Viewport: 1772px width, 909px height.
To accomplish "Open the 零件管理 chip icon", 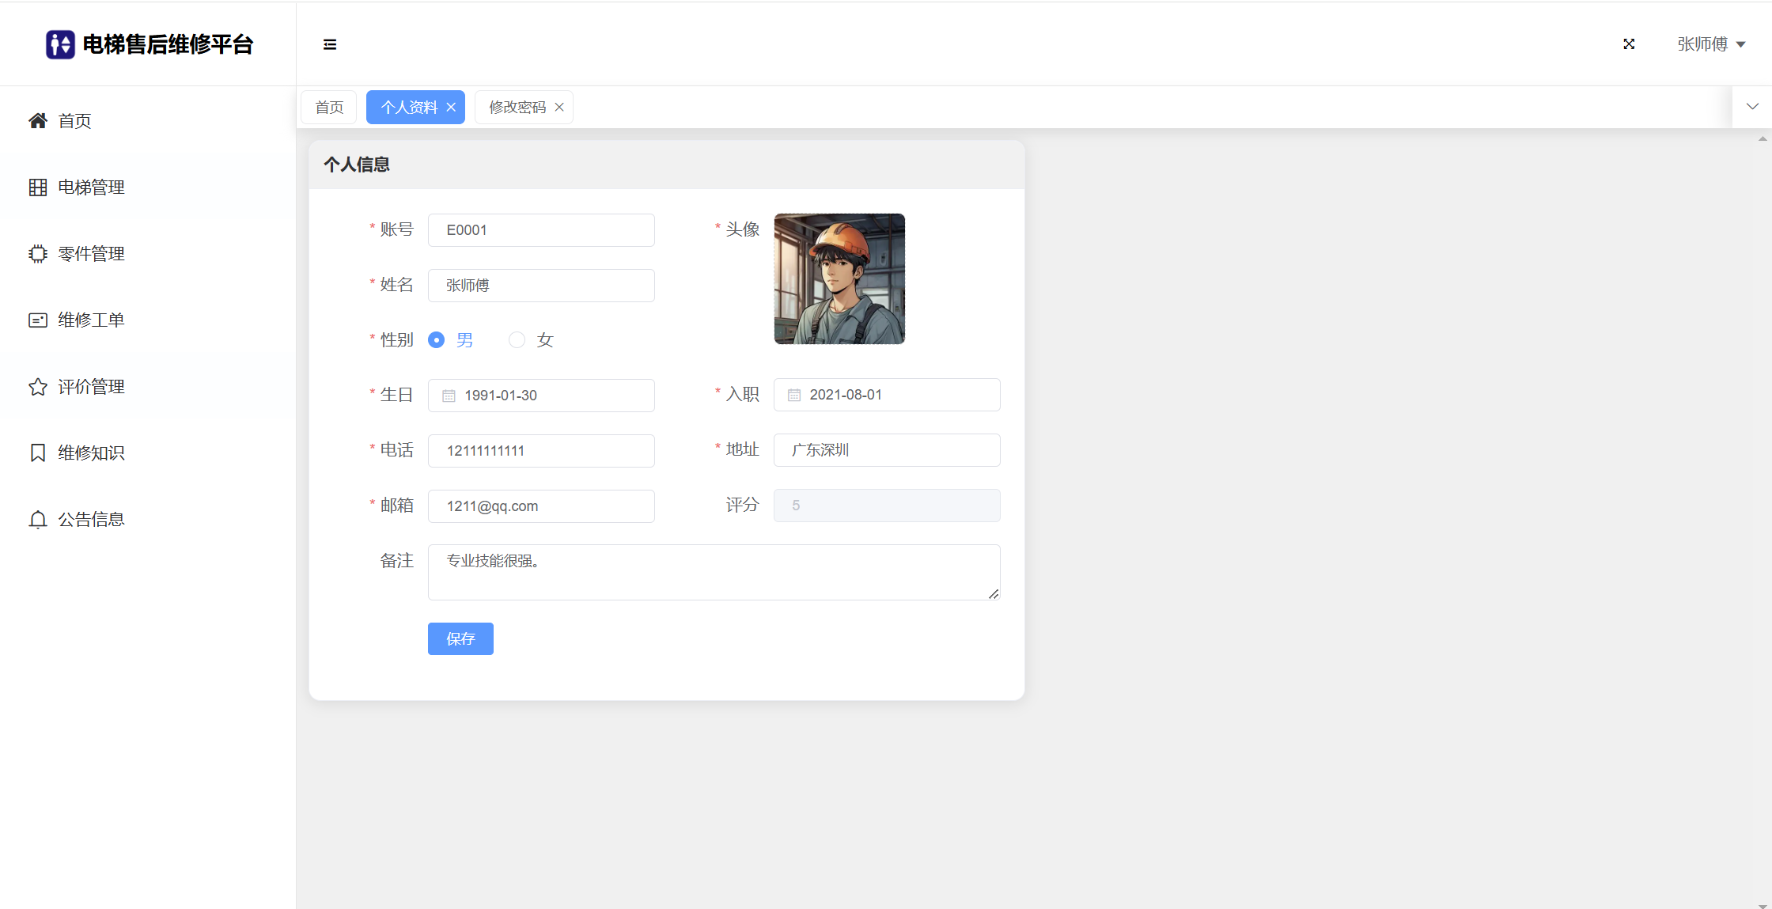I will (38, 254).
